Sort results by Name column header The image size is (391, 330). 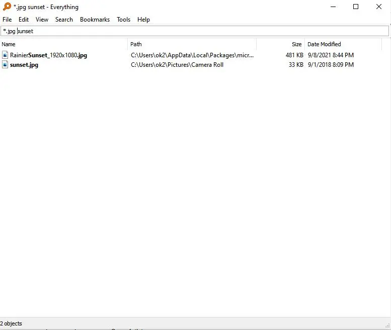(64, 44)
